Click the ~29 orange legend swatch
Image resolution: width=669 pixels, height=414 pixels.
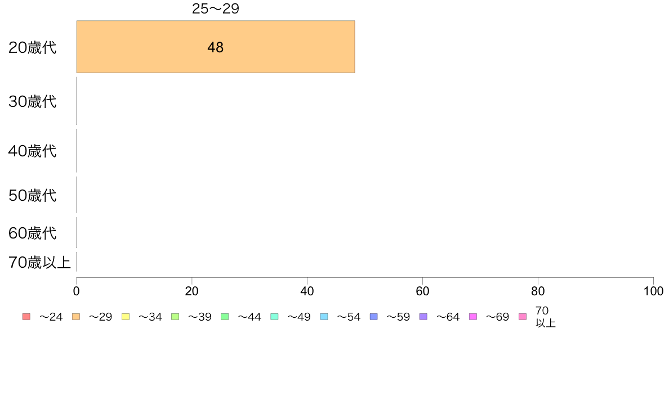pos(76,317)
